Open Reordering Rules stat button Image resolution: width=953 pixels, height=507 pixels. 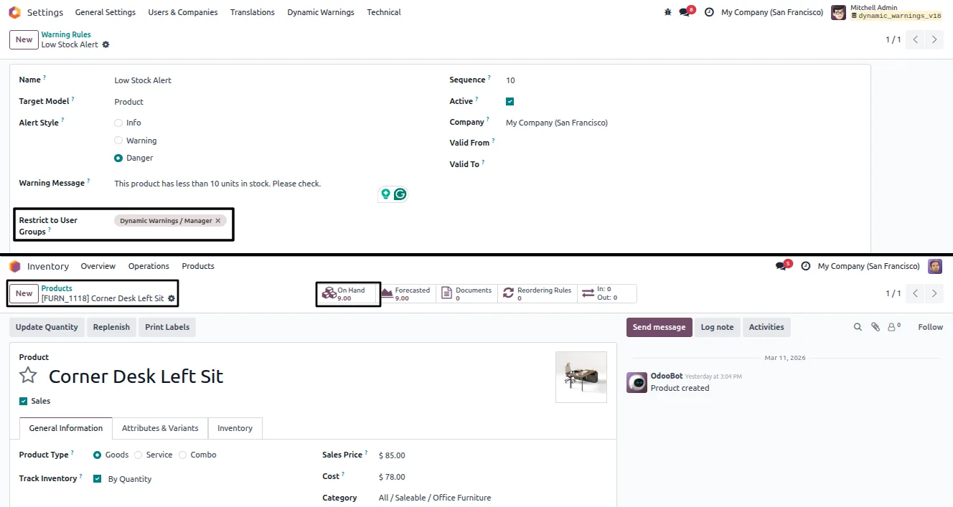coord(537,293)
